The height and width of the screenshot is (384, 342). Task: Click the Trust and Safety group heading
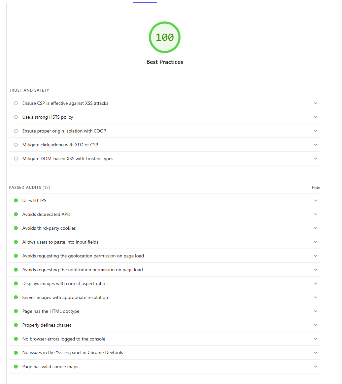pyautogui.click(x=29, y=90)
